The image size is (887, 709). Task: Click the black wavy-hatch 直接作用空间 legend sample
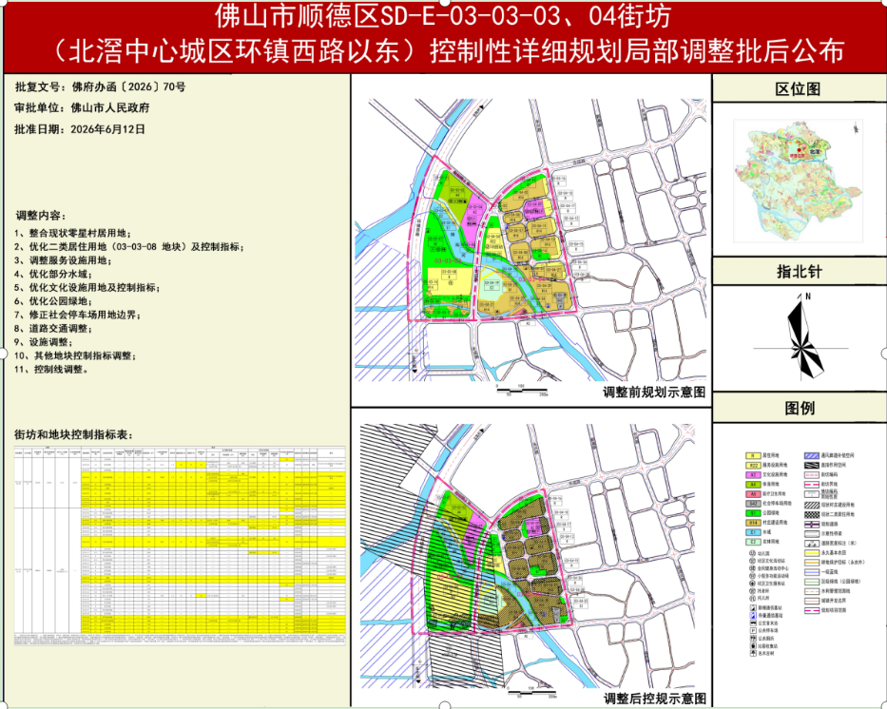pos(812,466)
